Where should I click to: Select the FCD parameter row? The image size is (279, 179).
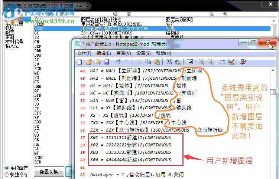[38, 69]
